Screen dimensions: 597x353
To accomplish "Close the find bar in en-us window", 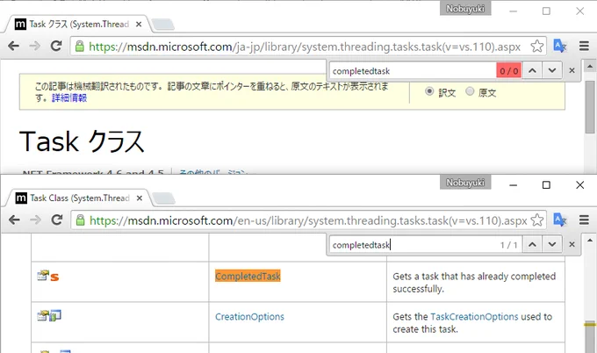I will [572, 244].
